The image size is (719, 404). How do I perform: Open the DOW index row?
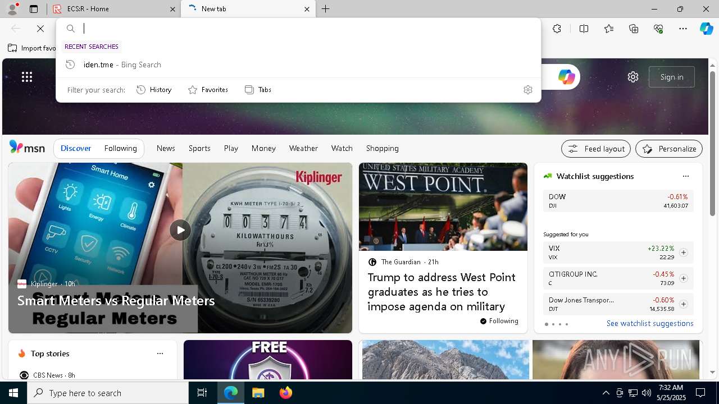[618, 201]
